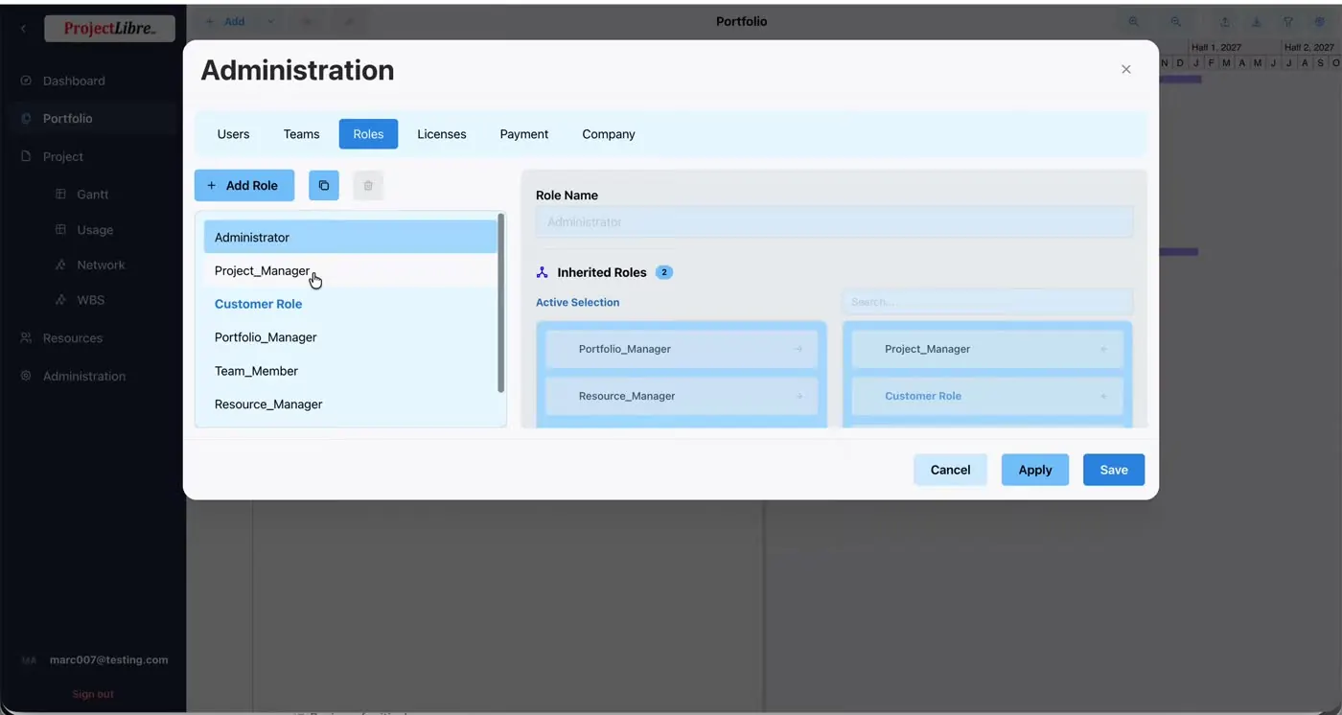Switch to the Users tab
This screenshot has height=715, width=1342.
pos(233,134)
